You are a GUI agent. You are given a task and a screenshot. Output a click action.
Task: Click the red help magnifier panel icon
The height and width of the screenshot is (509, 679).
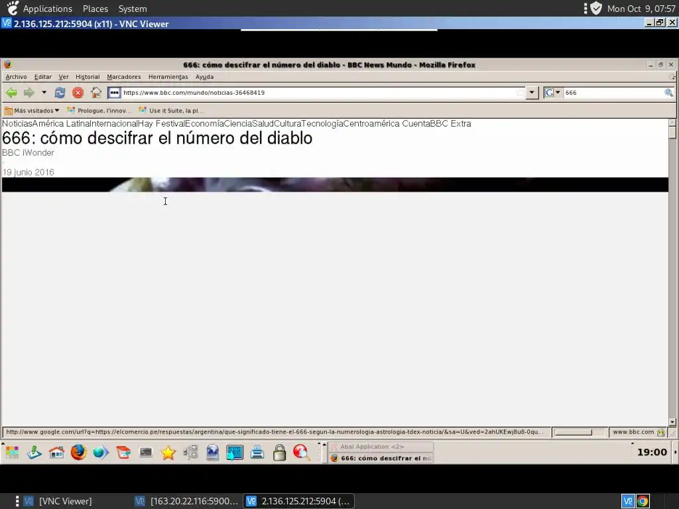tap(302, 452)
